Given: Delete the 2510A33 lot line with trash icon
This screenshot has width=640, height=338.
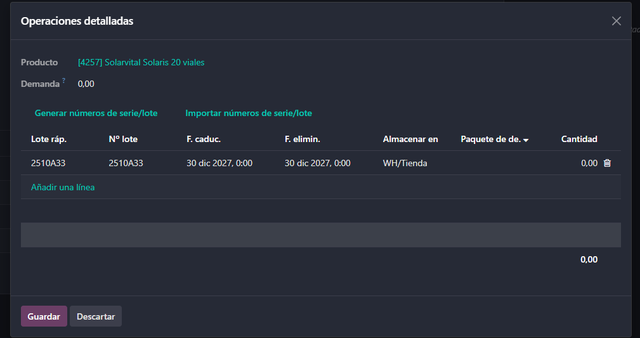Looking at the screenshot, I should pyautogui.click(x=607, y=163).
